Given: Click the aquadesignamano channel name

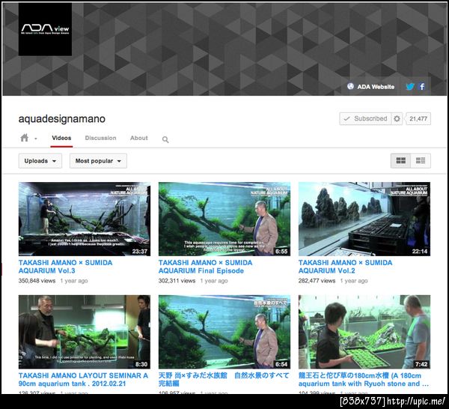Looking at the screenshot, I should click(x=62, y=118).
